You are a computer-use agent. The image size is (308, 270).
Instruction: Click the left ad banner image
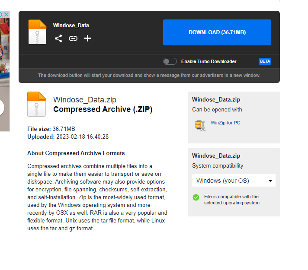[x=5, y=65]
